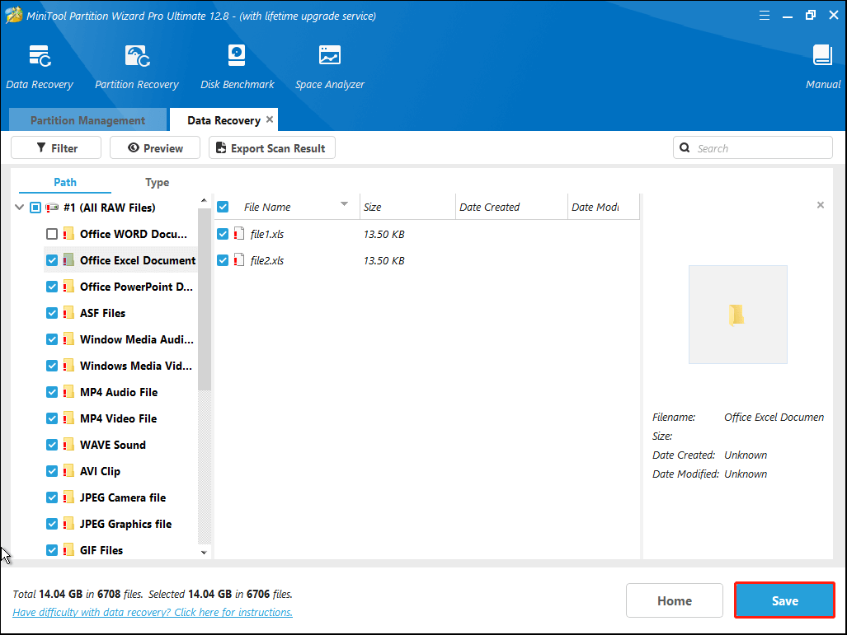847x635 pixels.
Task: Switch to the Partition Management tab
Action: (x=87, y=119)
